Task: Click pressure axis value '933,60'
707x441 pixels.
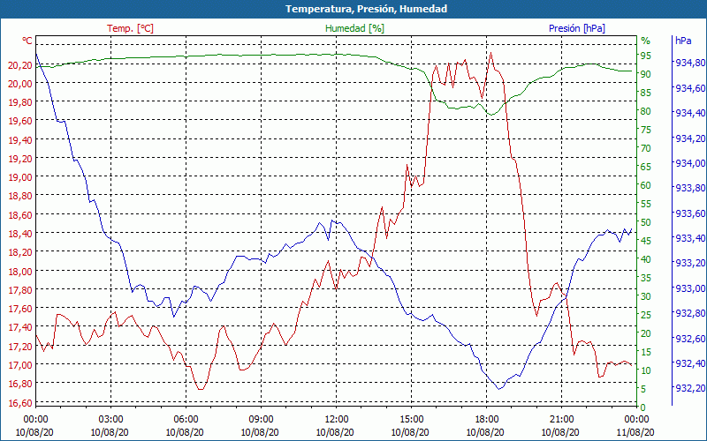Action: pyautogui.click(x=690, y=213)
